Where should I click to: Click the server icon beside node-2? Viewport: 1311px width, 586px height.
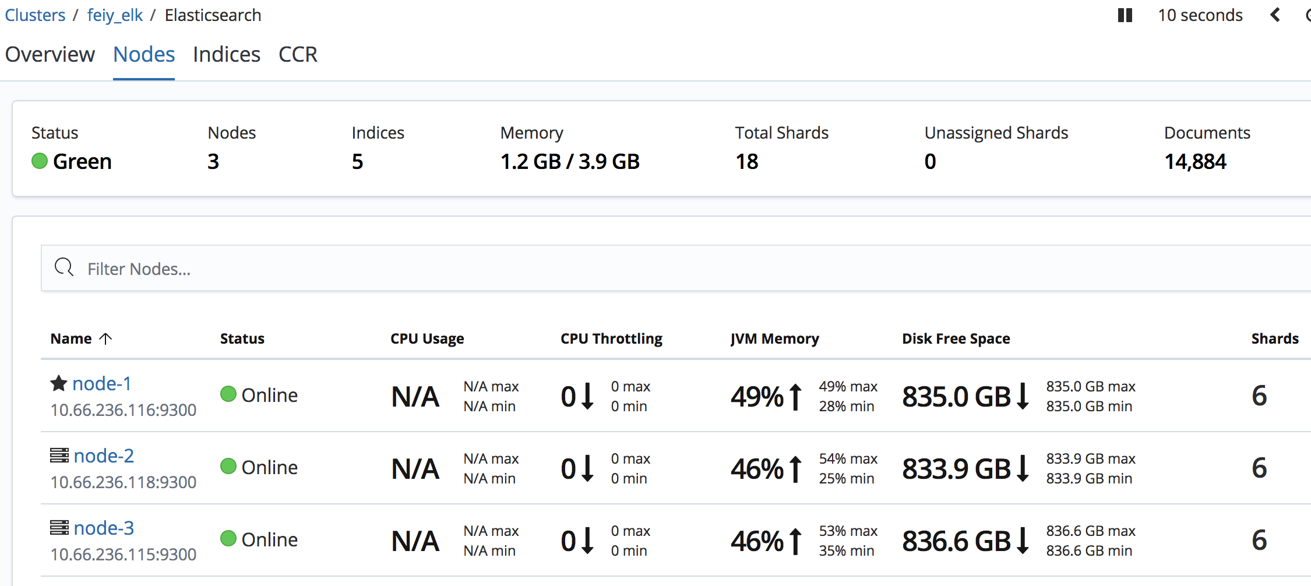[59, 456]
